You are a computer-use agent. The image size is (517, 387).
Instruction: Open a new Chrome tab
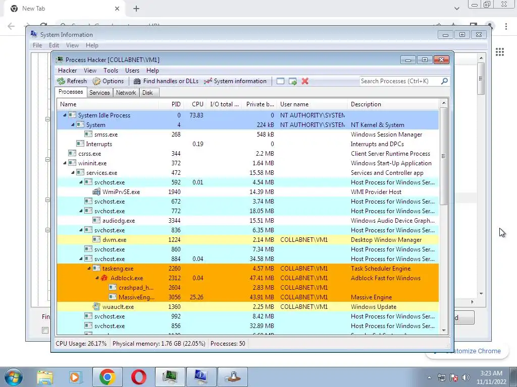136,9
